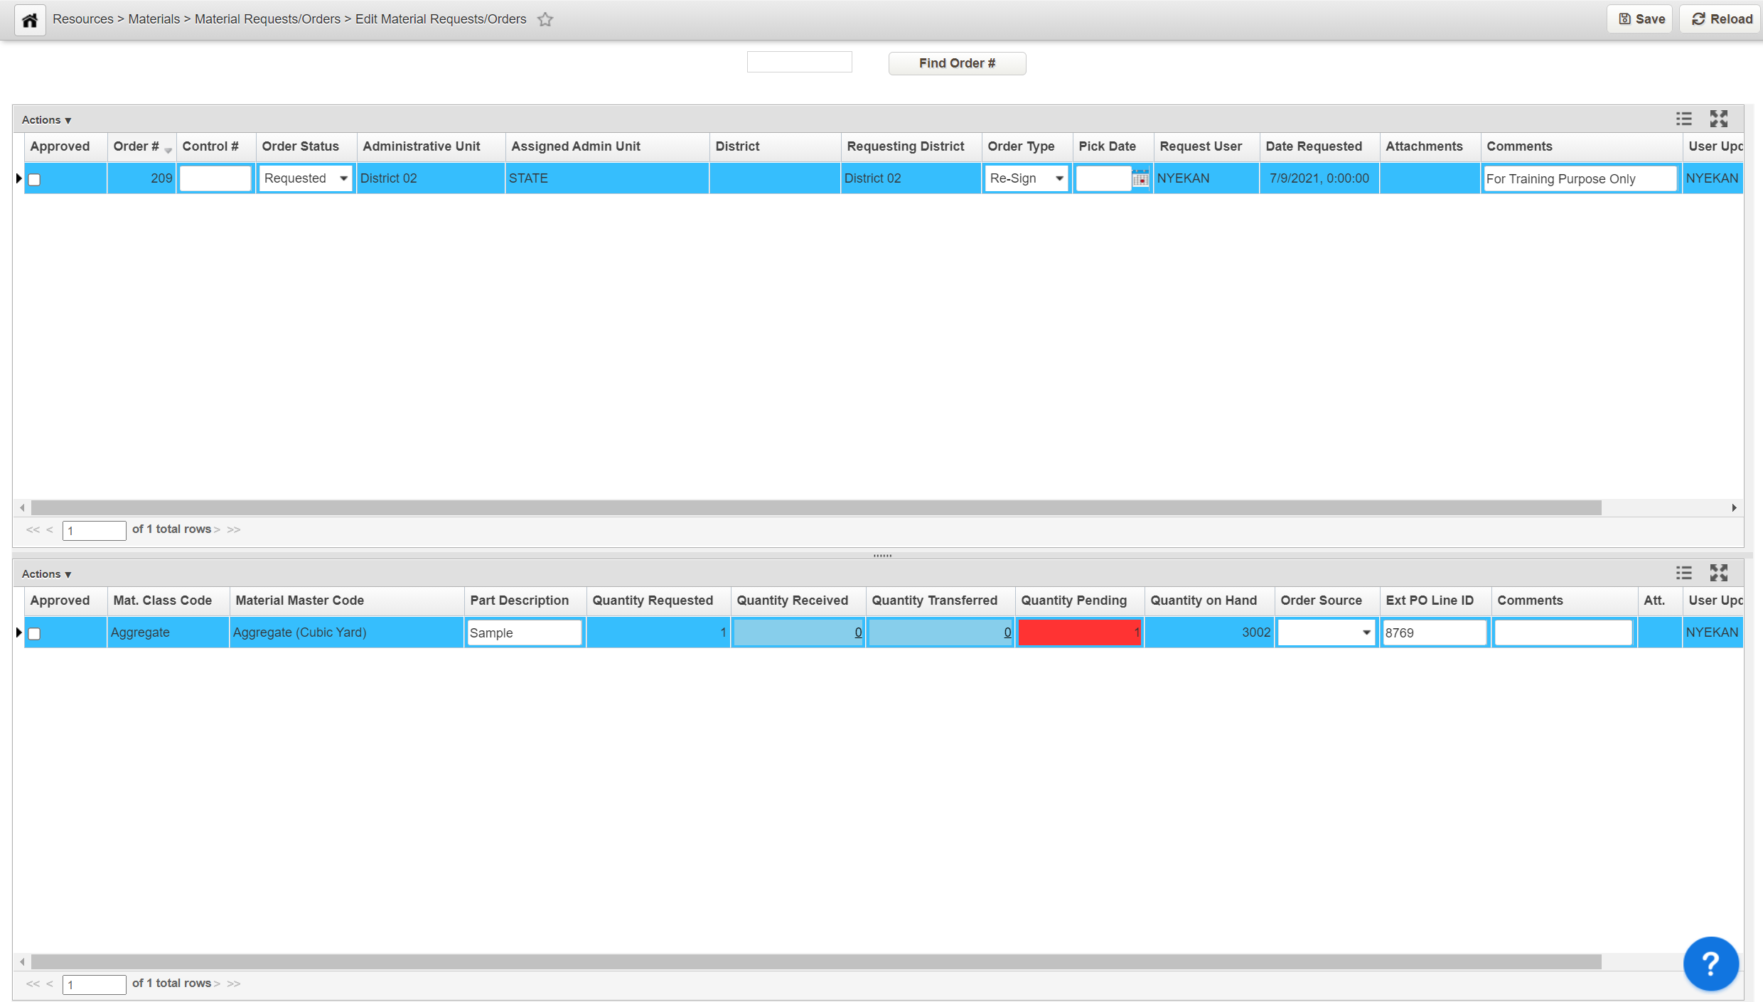
Task: Click the Find Order # button
Action: click(956, 63)
